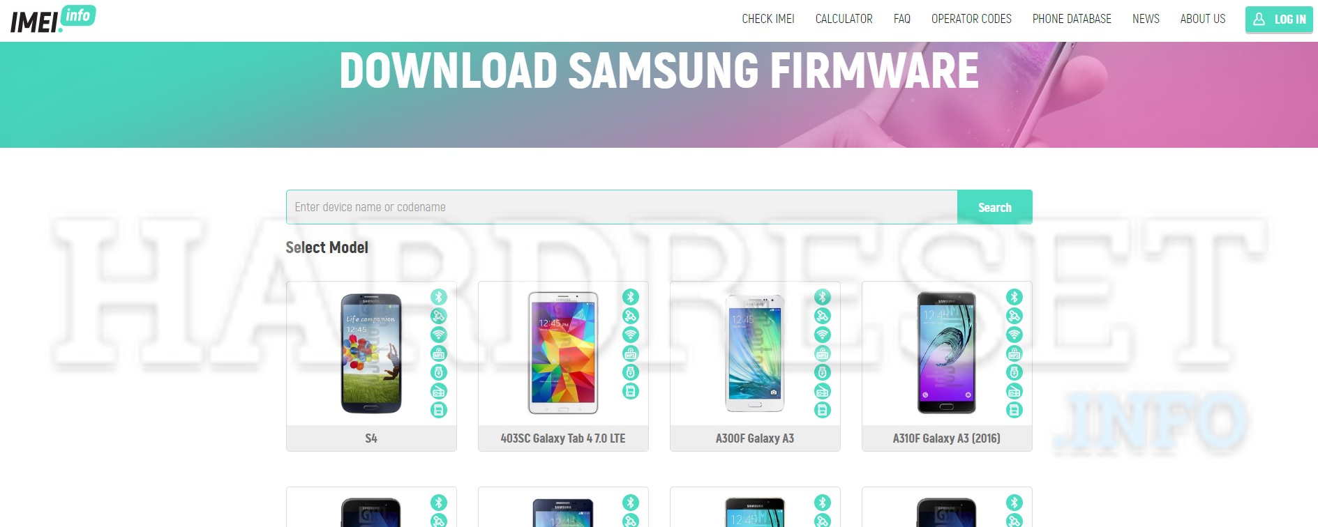
Task: Click the Wi-Fi icon on A300F Galaxy A3 card
Action: click(823, 335)
